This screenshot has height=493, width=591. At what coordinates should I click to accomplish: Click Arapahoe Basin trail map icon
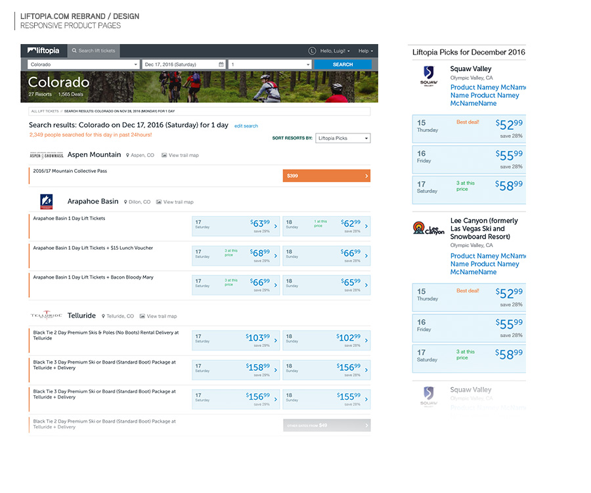[159, 202]
